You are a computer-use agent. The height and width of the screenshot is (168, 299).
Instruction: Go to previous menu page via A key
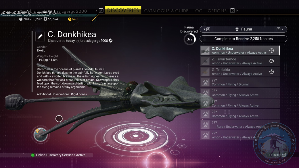(101, 11)
